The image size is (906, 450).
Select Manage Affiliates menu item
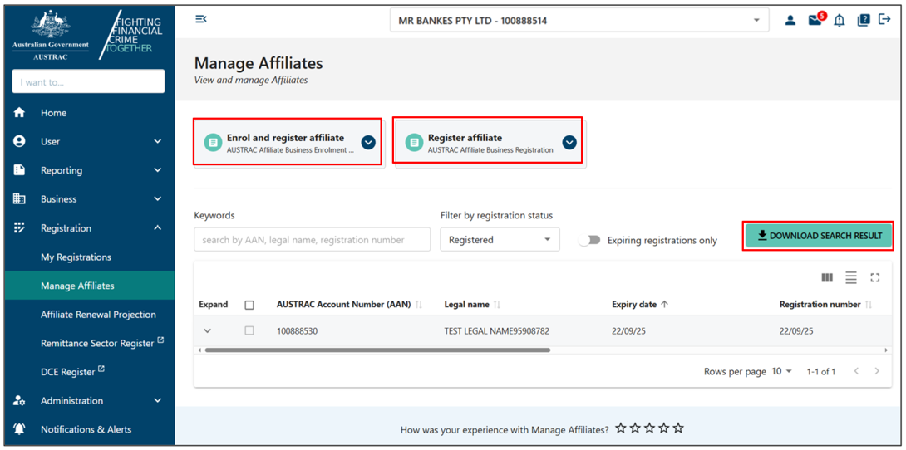click(x=90, y=286)
